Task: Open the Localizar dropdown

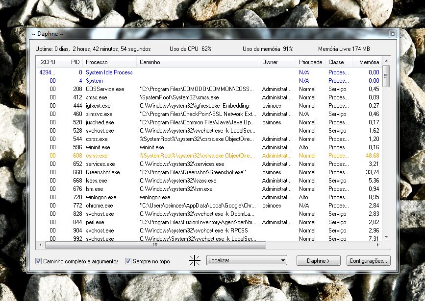Action: [247, 260]
